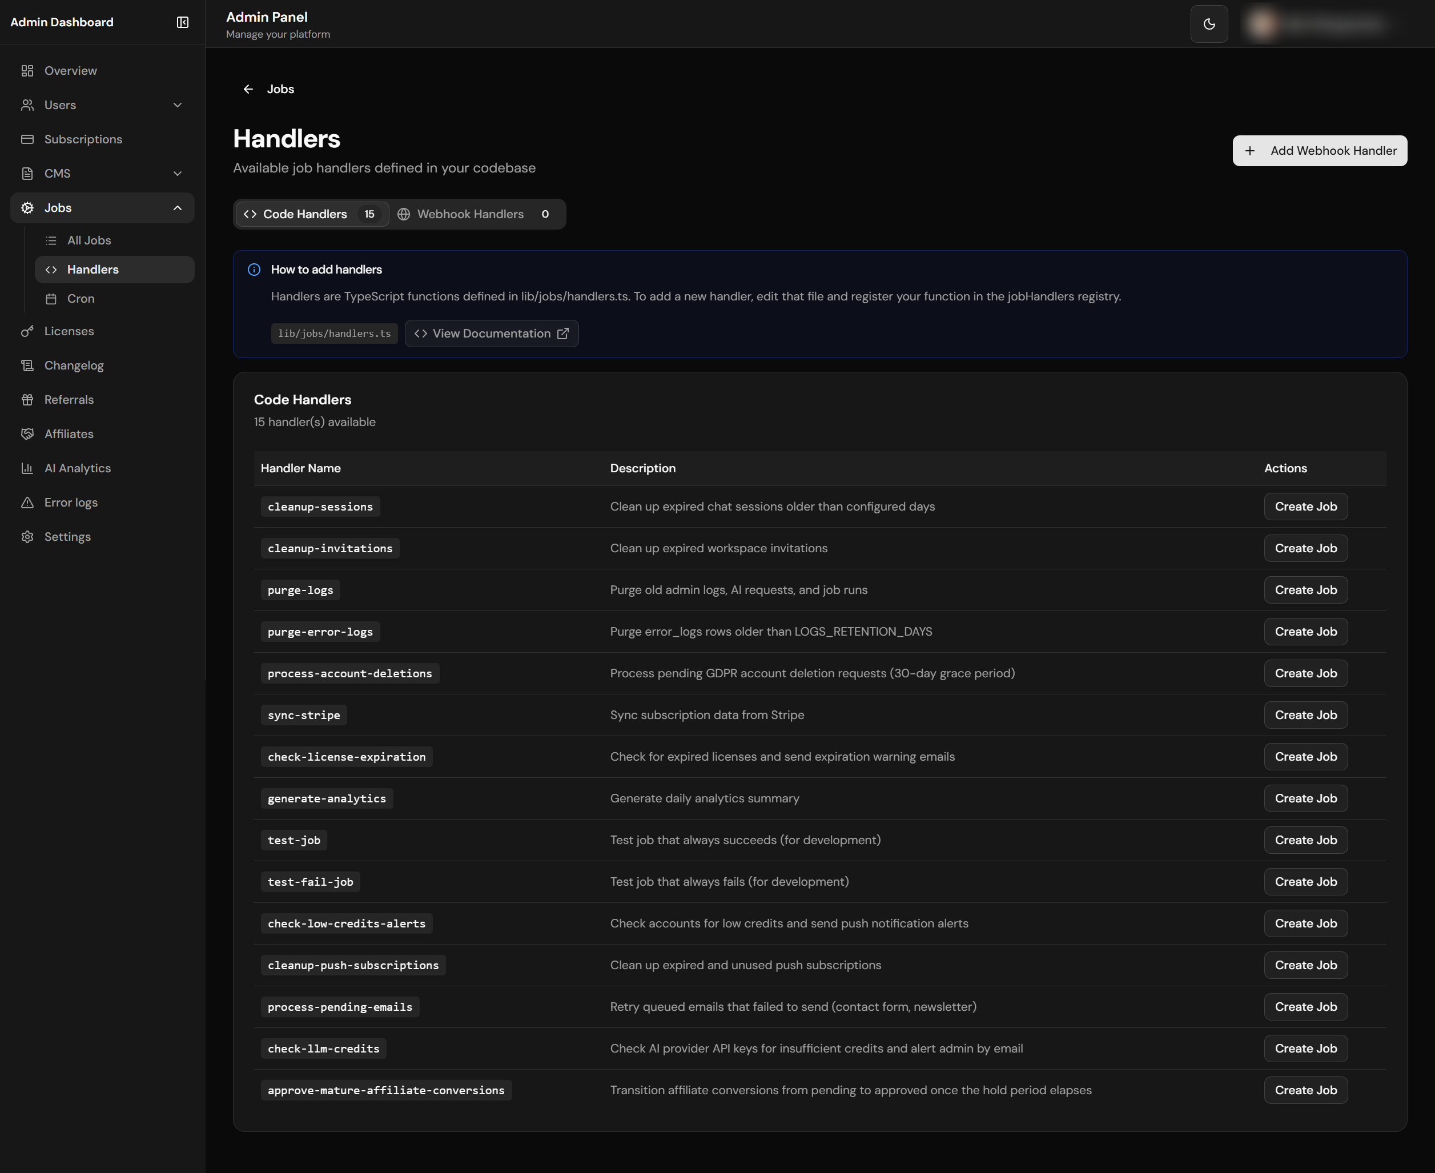
Task: Open Licenses key icon in sidebar
Action: pos(27,331)
